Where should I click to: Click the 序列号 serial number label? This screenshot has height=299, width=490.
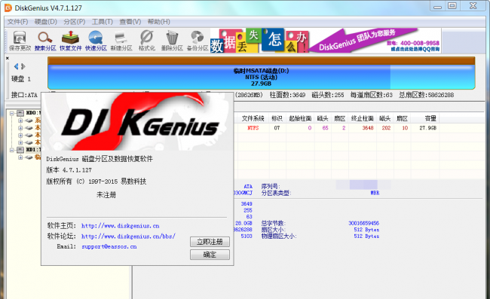[271, 186]
